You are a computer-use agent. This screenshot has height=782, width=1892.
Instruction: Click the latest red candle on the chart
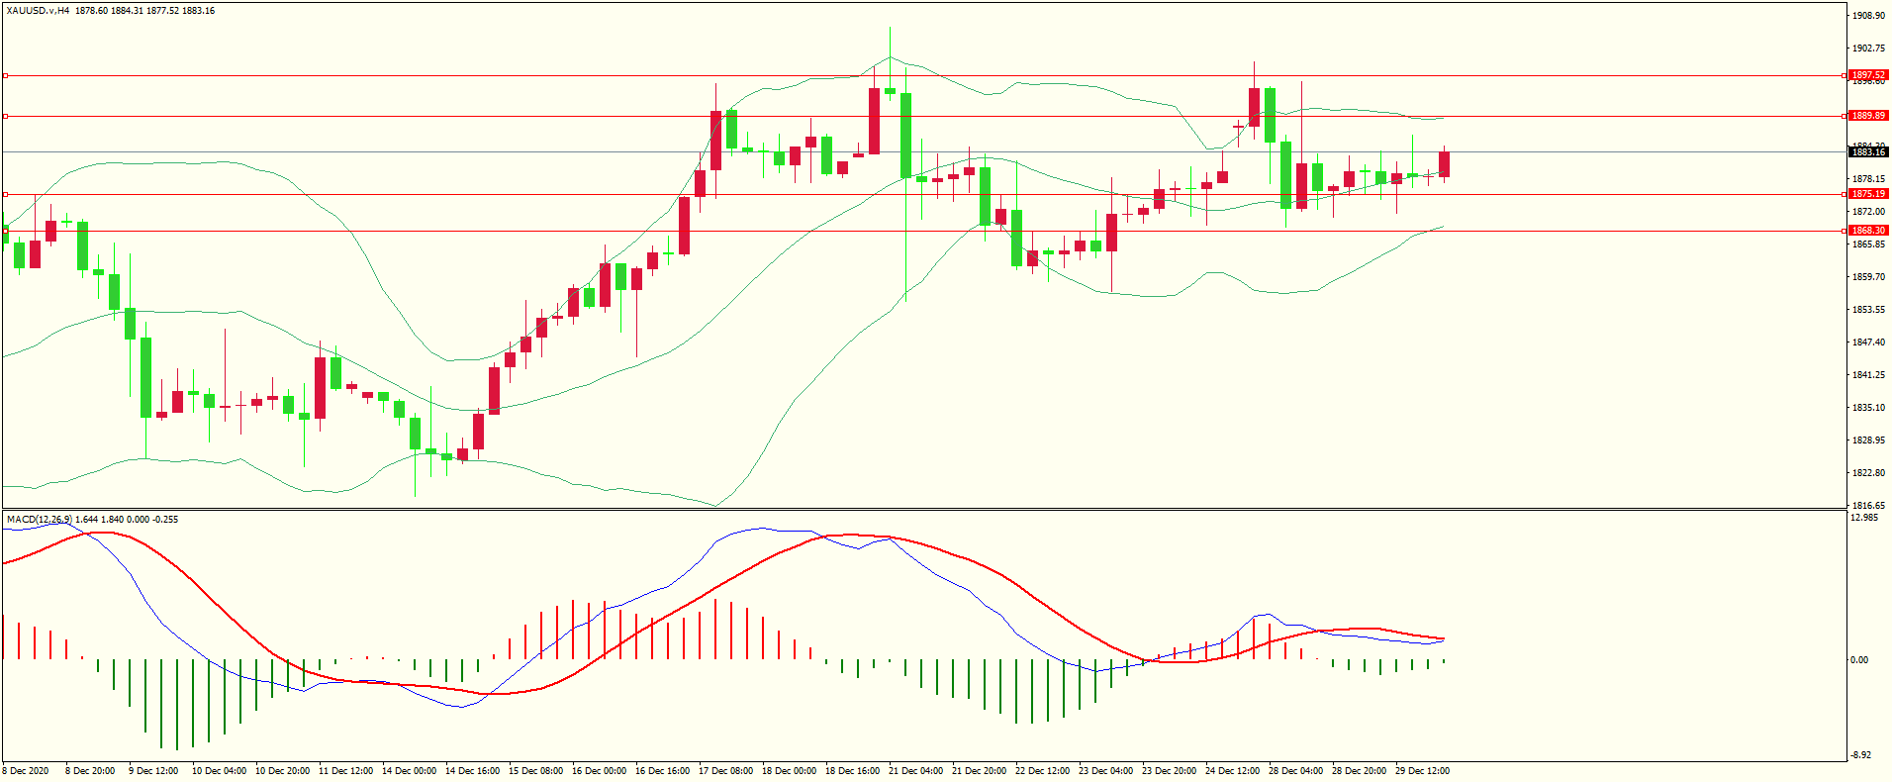pyautogui.click(x=1445, y=164)
